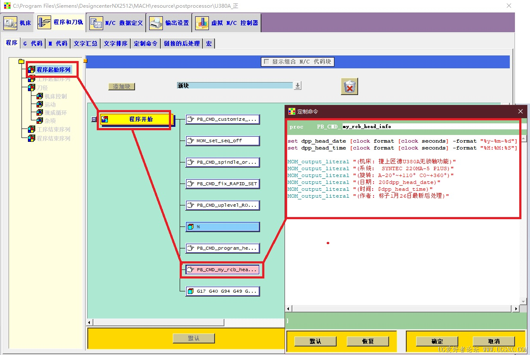Click puzzle icon on 程序开始 bar
Image resolution: width=530 pixels, height=355 pixels.
pos(104,119)
